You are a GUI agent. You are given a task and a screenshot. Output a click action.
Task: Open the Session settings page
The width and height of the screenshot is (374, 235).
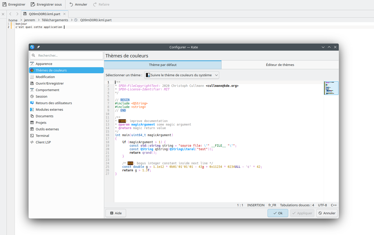pyautogui.click(x=66, y=96)
